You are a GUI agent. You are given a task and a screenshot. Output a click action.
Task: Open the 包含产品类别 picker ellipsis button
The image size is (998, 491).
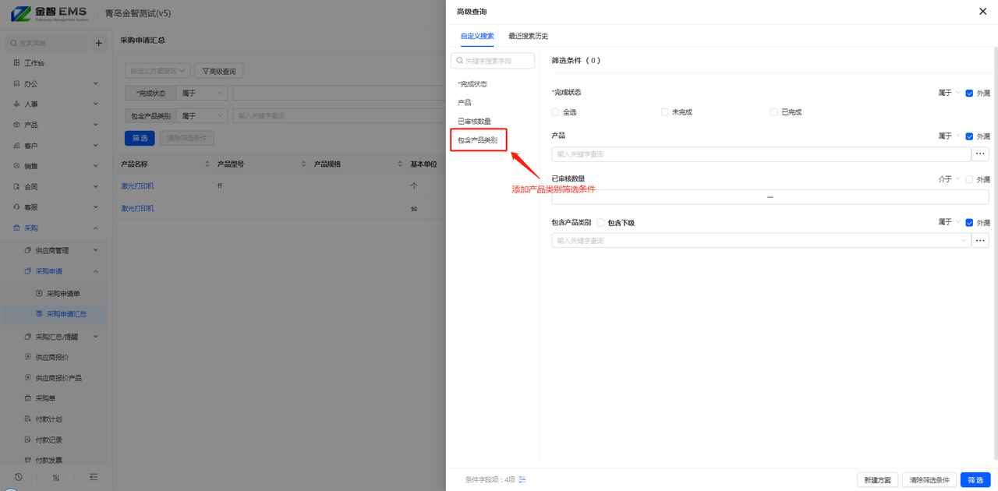[980, 241]
